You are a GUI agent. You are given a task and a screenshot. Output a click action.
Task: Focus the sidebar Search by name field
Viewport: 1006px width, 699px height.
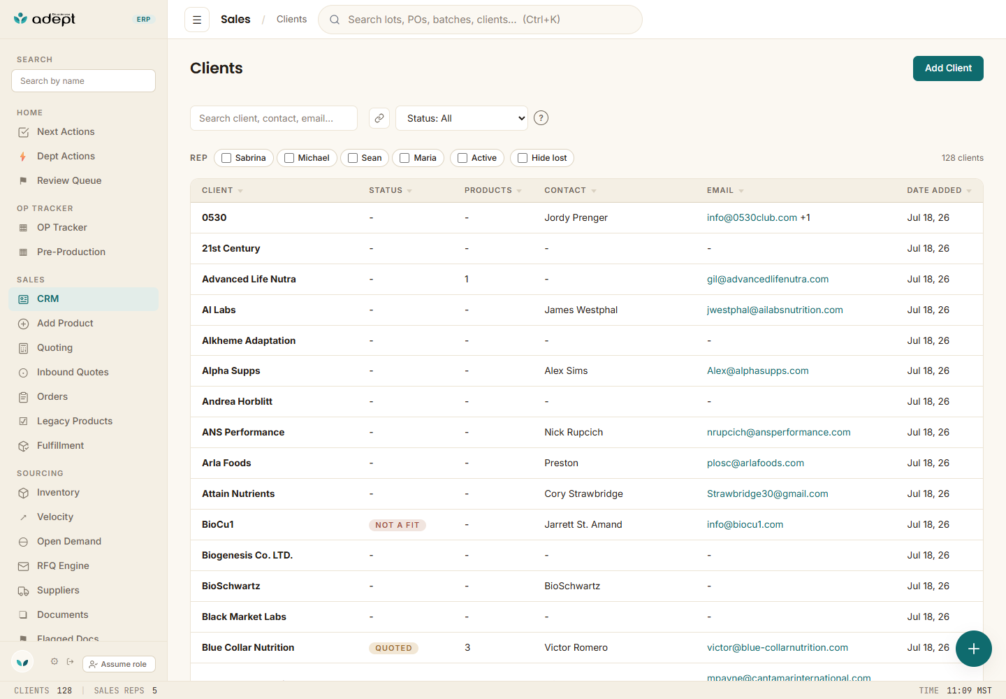point(83,81)
